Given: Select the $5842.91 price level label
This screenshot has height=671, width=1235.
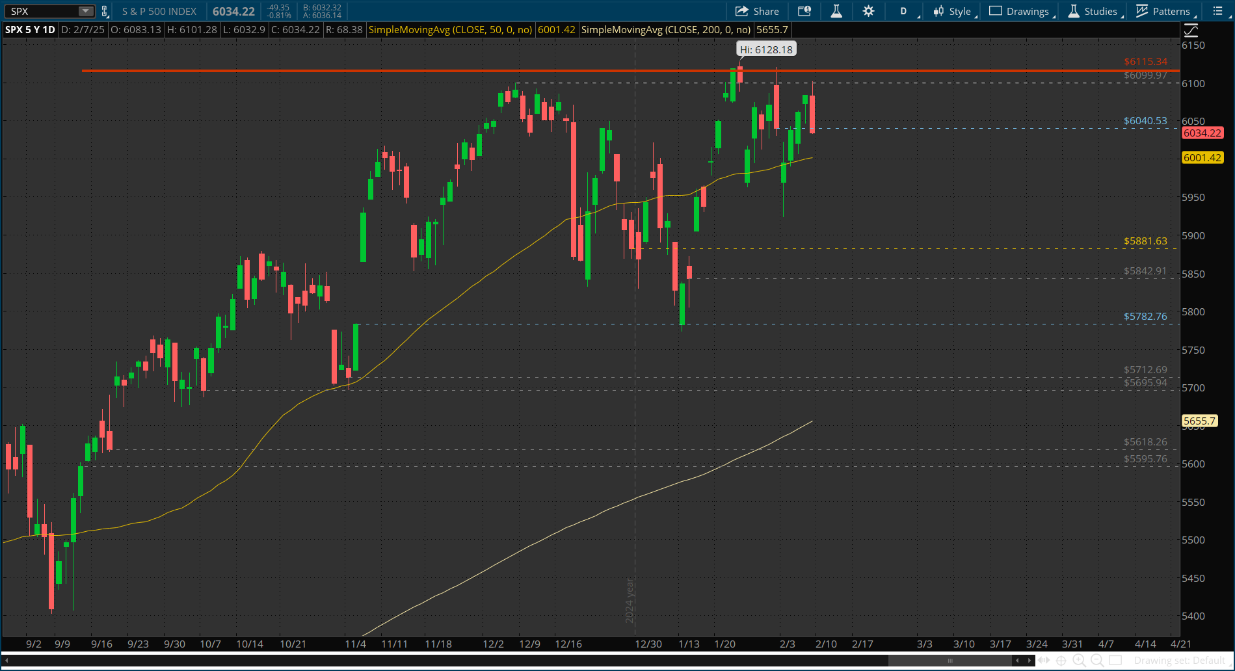Looking at the screenshot, I should (1145, 271).
